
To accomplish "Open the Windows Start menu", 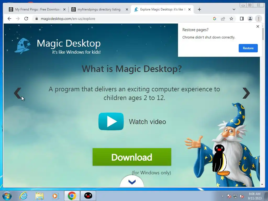I will coord(7,196).
